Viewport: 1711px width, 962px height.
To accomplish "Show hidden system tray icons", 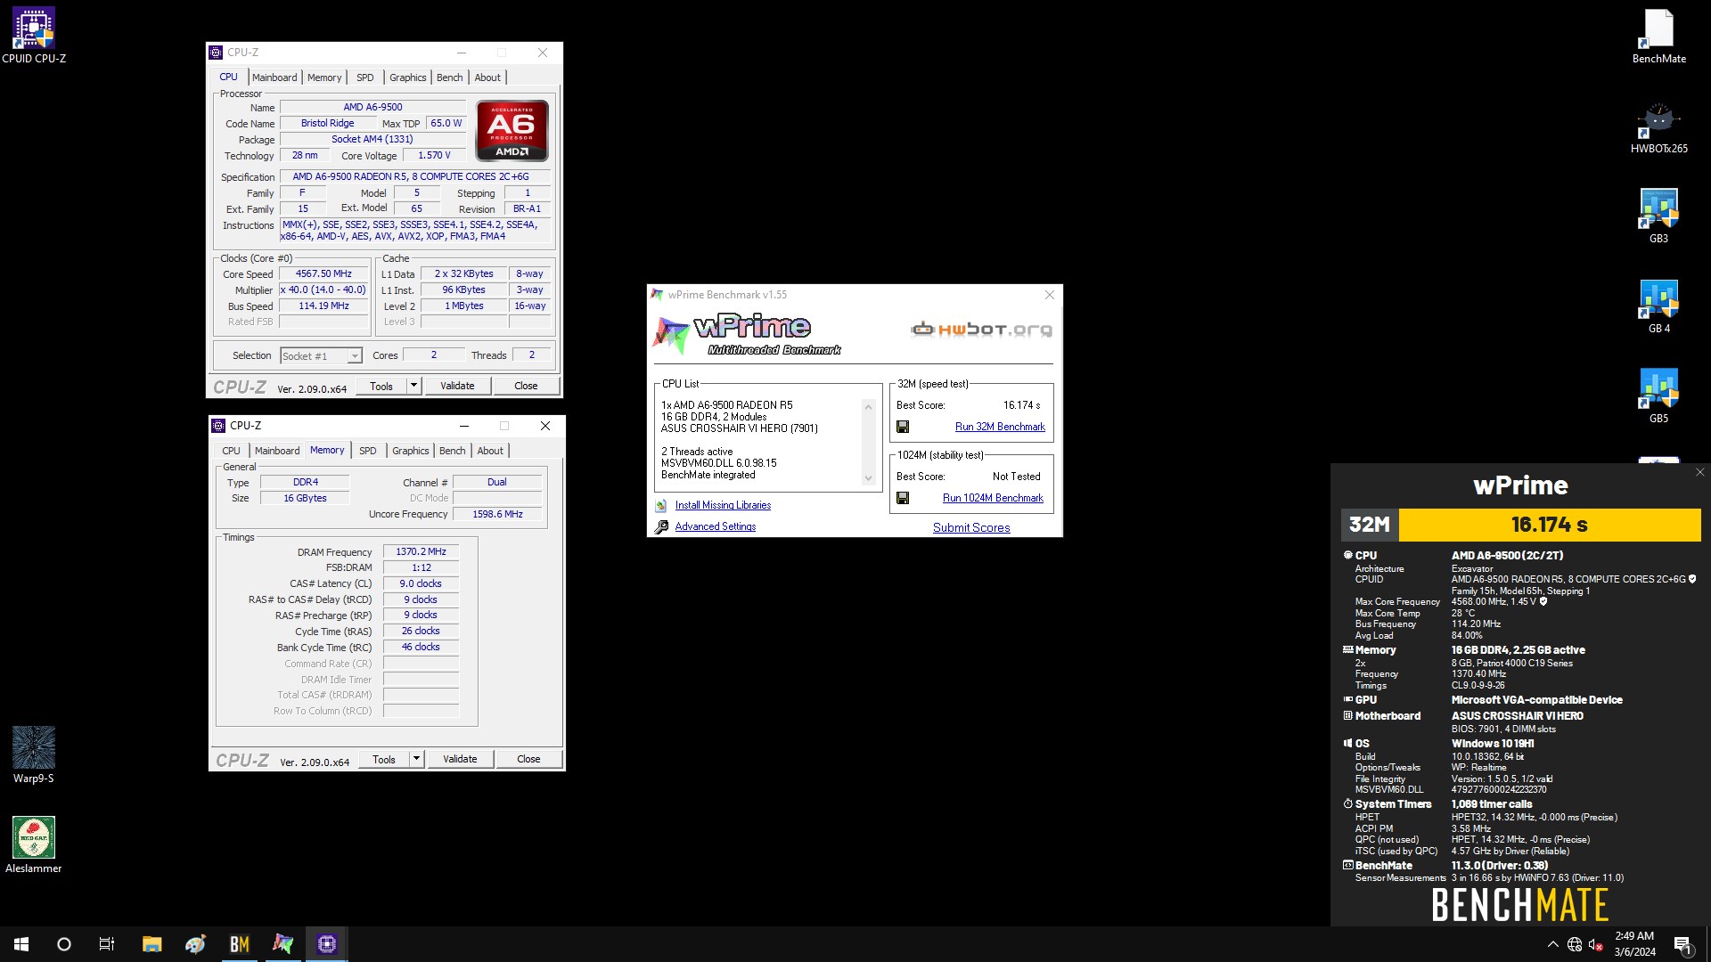I will coord(1553,944).
